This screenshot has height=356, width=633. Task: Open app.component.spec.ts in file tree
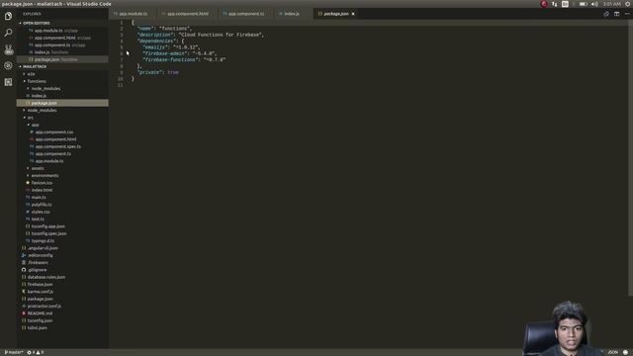[57, 146]
